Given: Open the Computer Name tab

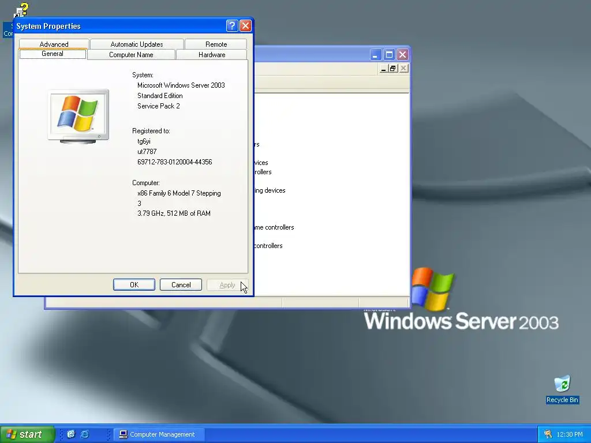Looking at the screenshot, I should [x=131, y=55].
